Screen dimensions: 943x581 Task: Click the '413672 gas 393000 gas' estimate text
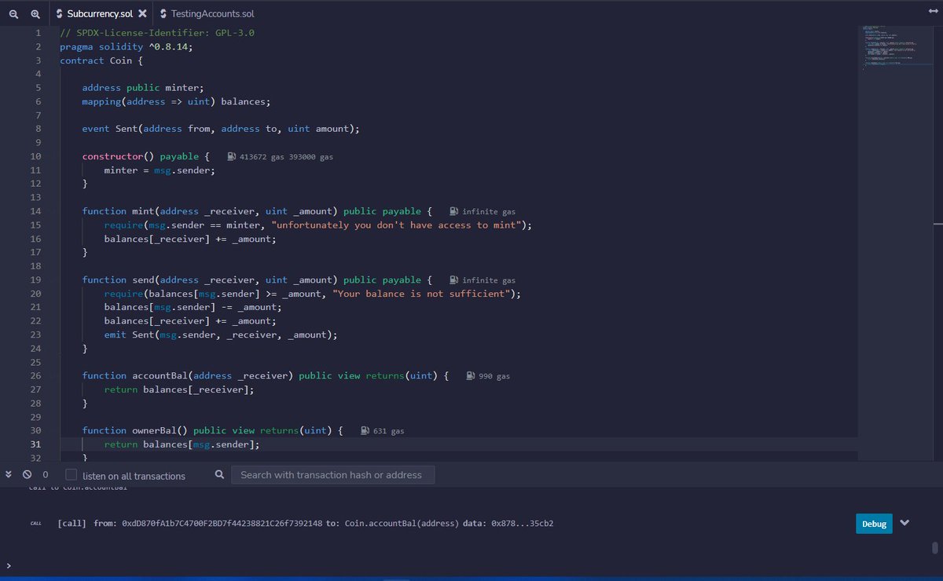(x=286, y=157)
